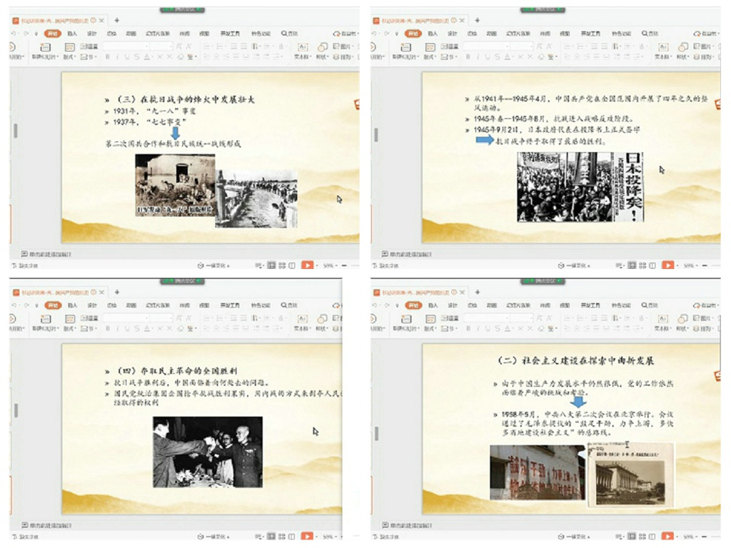The image size is (731, 548).
Task: Open a new document tab with plus icon above 抗日战争 slide
Action: [x=117, y=21]
